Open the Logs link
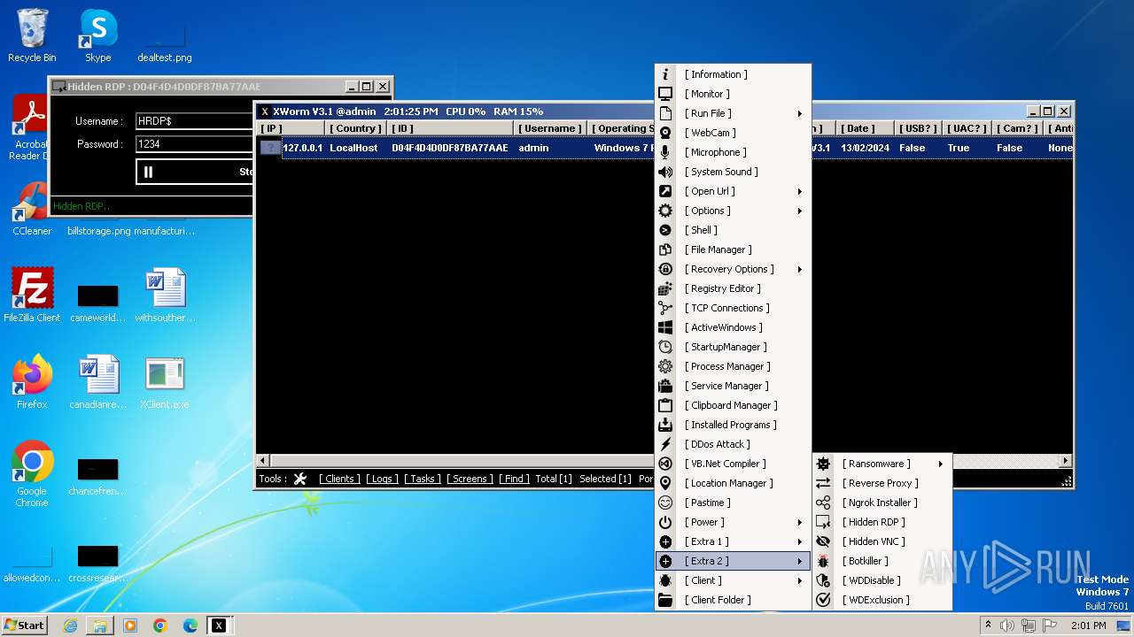 [382, 479]
